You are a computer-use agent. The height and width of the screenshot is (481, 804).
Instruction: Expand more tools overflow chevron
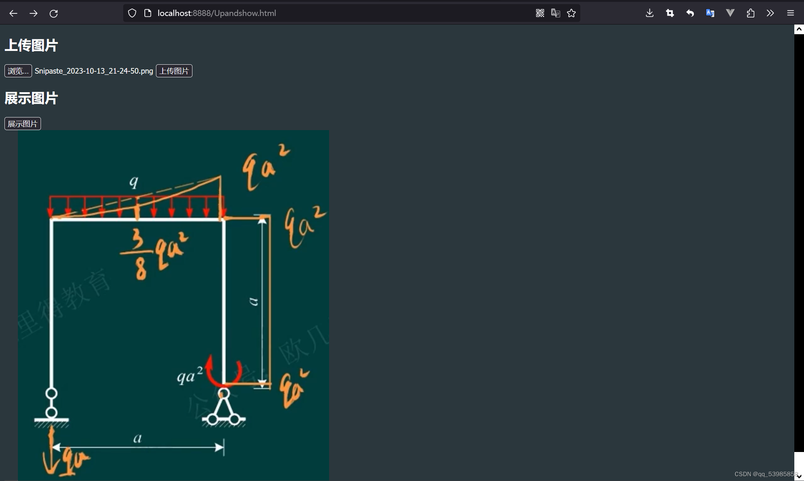[x=770, y=13]
